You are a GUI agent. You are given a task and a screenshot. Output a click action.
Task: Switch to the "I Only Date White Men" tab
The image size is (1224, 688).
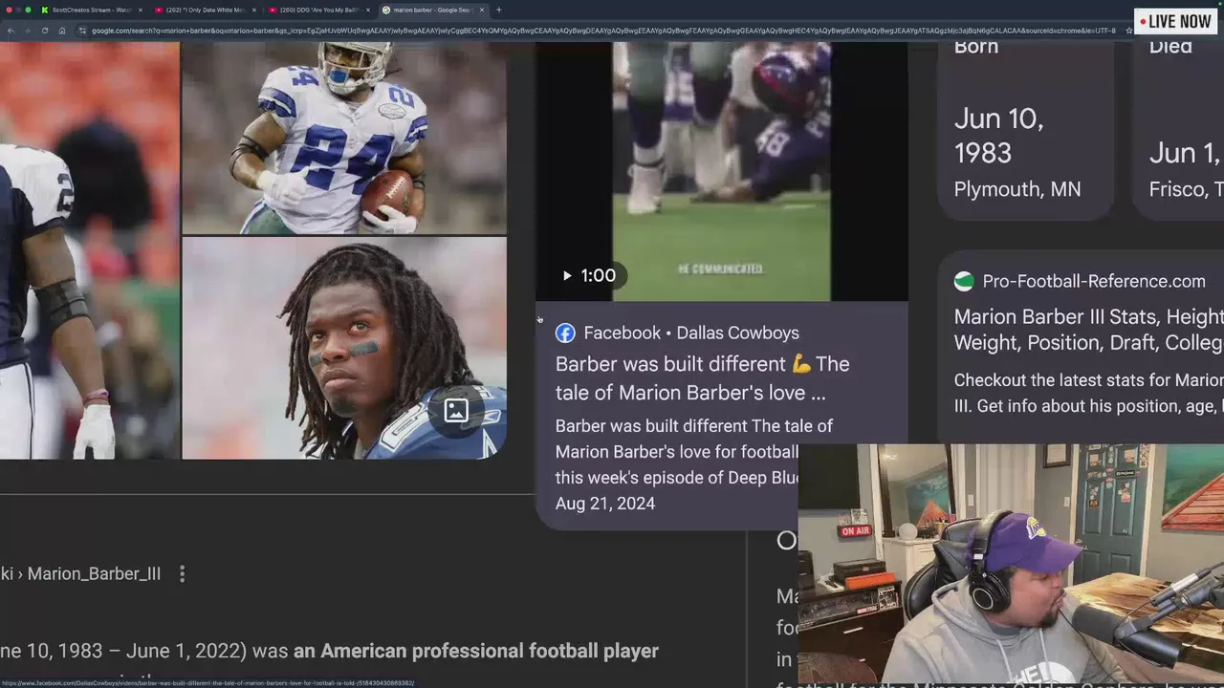205,10
